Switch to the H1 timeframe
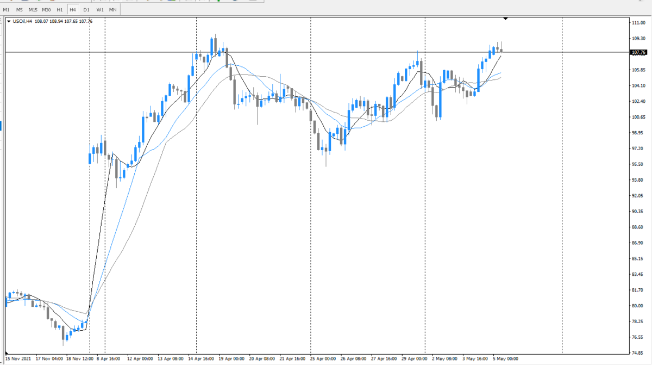Image resolution: width=652 pixels, height=365 pixels. pyautogui.click(x=60, y=10)
